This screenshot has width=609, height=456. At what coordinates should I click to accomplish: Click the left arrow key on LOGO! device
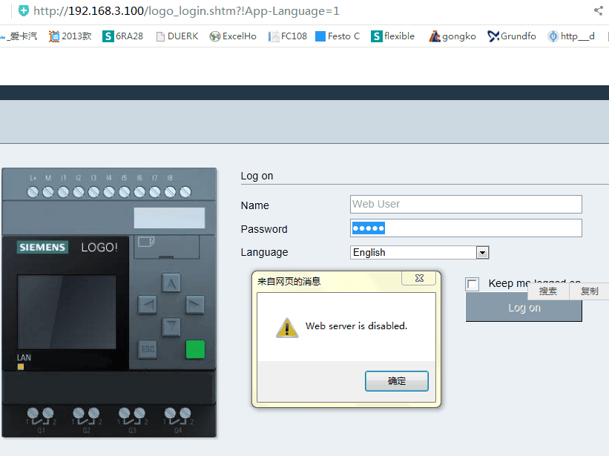147,305
